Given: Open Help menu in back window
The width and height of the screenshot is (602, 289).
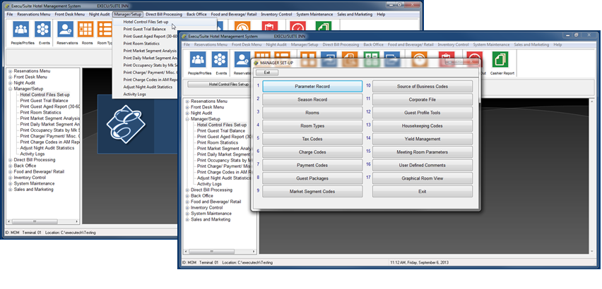Looking at the screenshot, I should [381, 14].
